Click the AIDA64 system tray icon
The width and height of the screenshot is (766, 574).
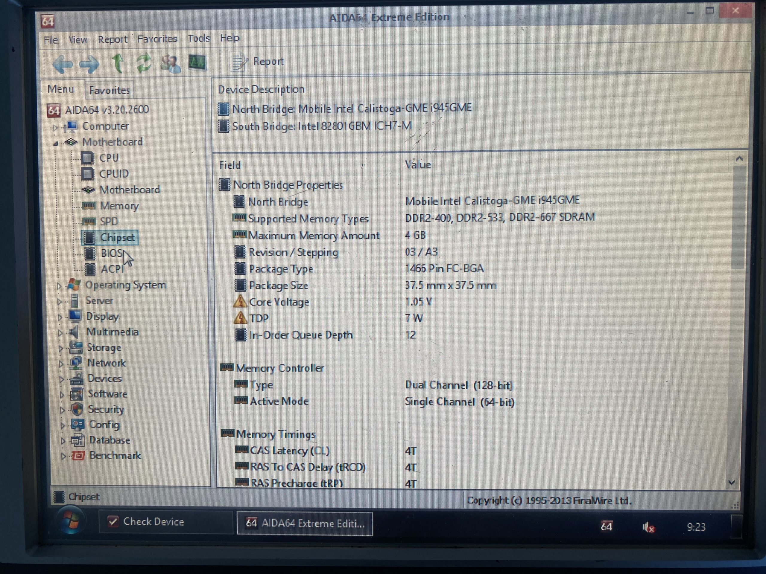coord(606,526)
